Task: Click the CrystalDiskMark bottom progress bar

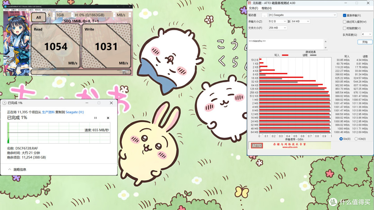Action: 81,72
